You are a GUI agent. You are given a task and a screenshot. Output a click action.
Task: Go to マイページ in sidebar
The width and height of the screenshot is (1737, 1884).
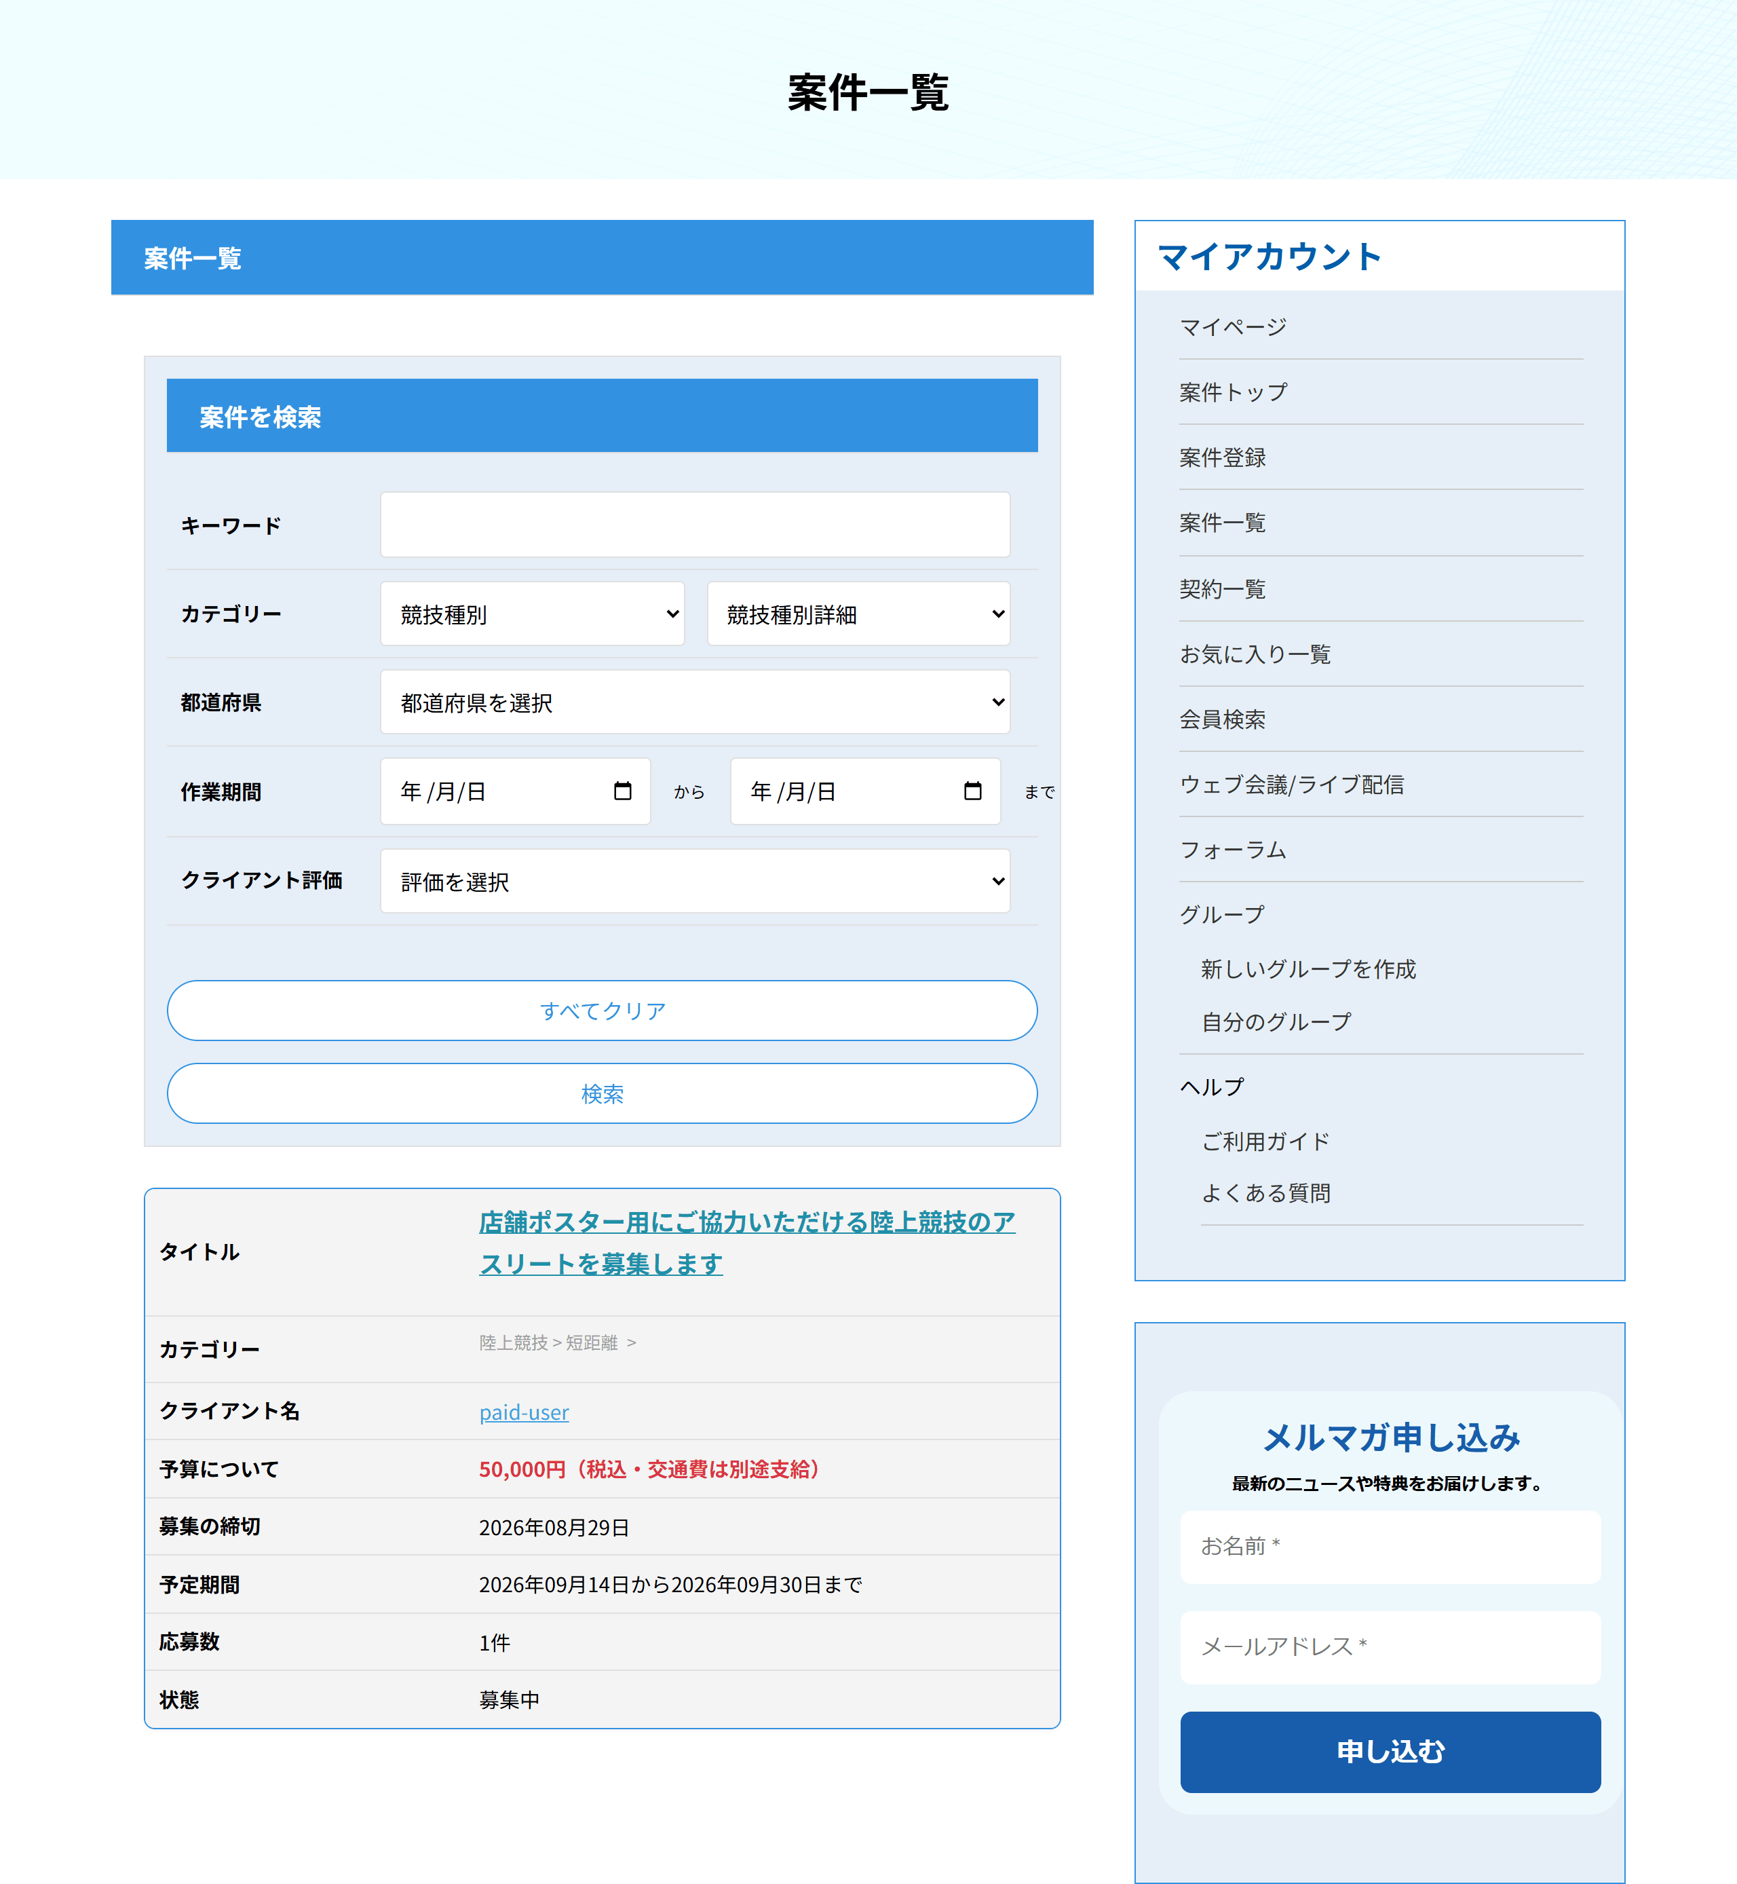click(1232, 326)
